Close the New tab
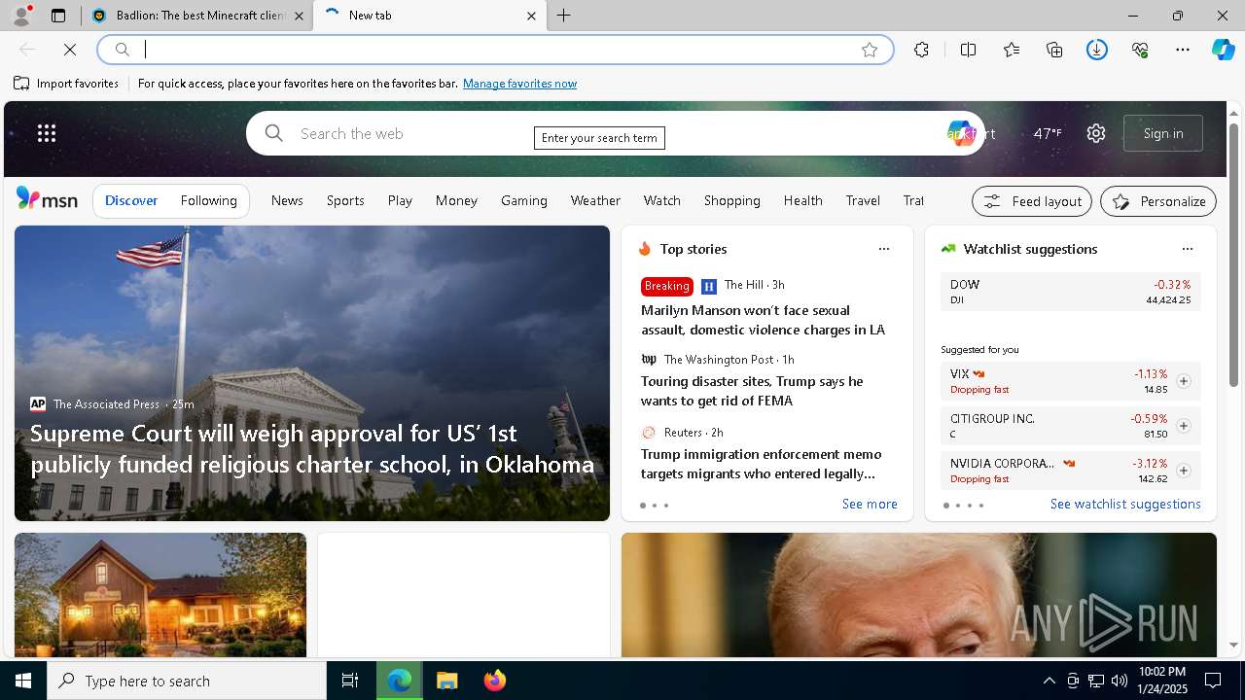The height and width of the screenshot is (700, 1245). (531, 16)
